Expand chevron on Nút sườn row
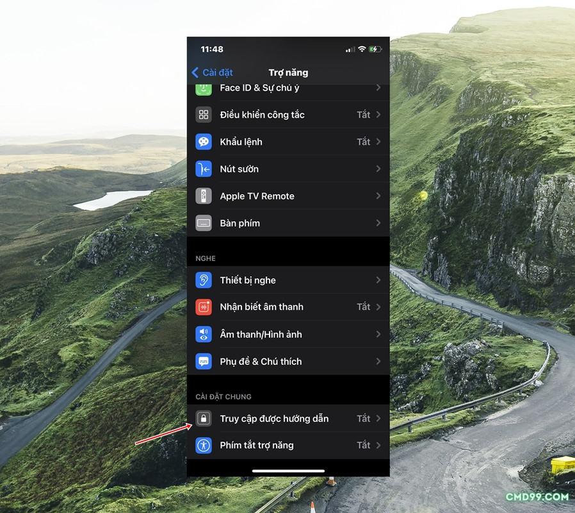This screenshot has height=513, width=575. [x=378, y=169]
